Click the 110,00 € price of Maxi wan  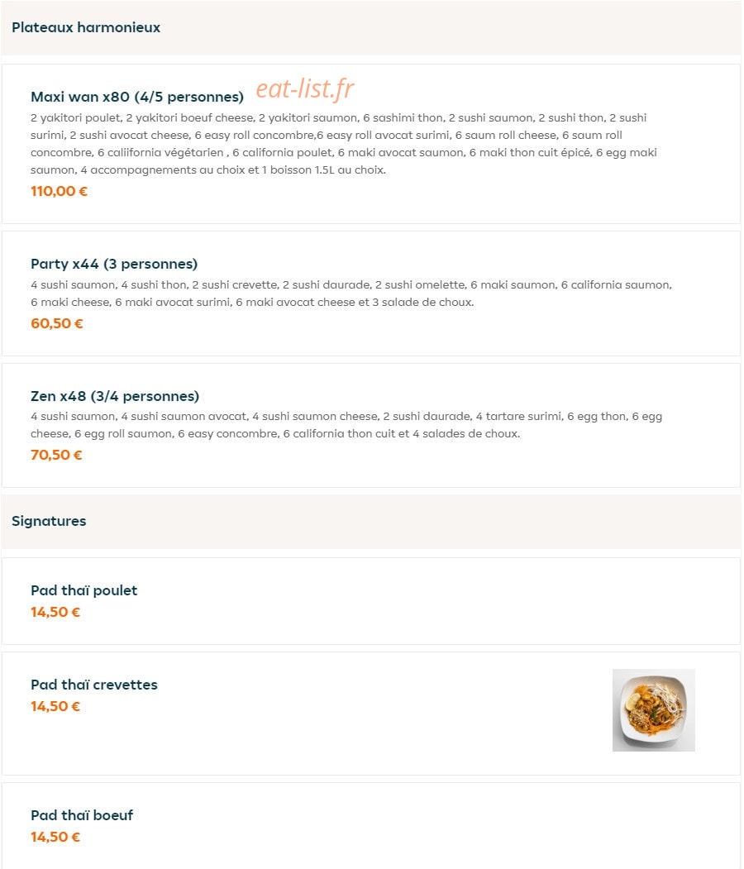(x=59, y=191)
